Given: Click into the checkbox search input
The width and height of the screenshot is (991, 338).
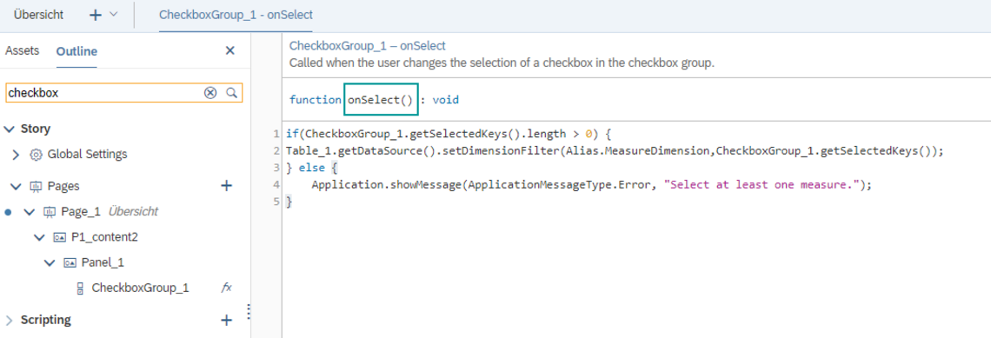Looking at the screenshot, I should (104, 93).
